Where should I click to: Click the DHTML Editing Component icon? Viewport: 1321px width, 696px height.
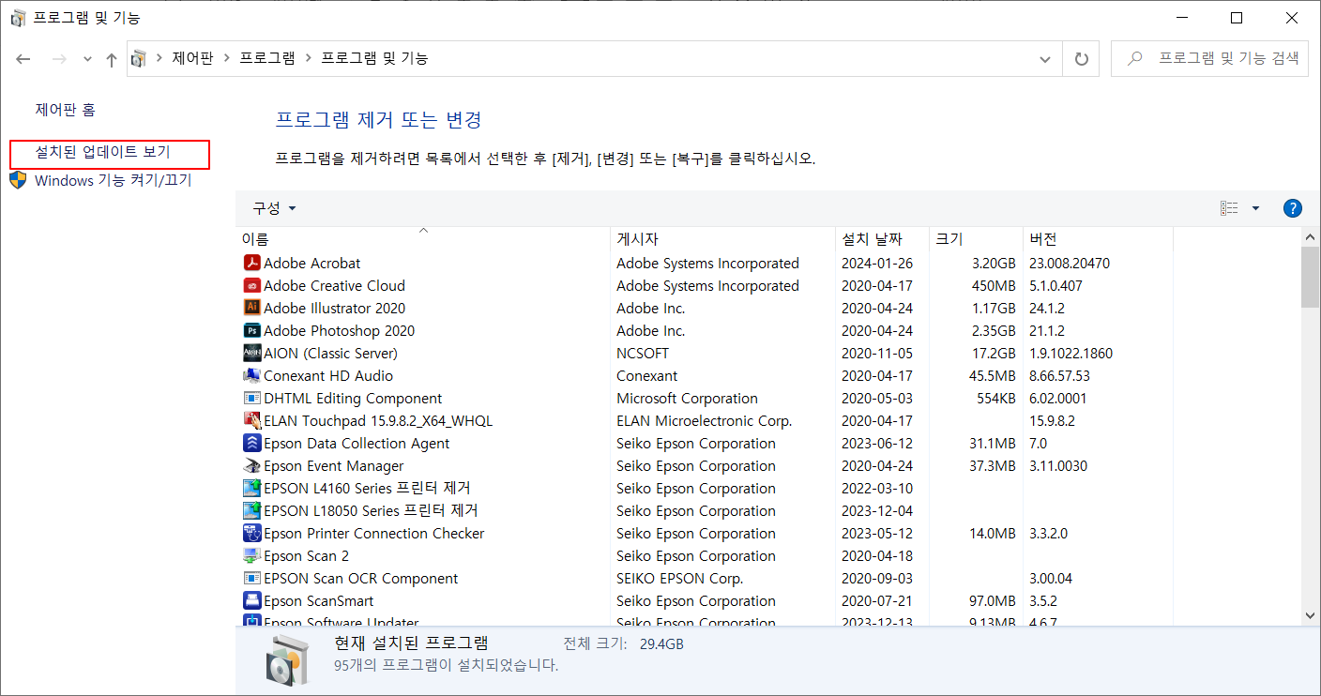[251, 399]
